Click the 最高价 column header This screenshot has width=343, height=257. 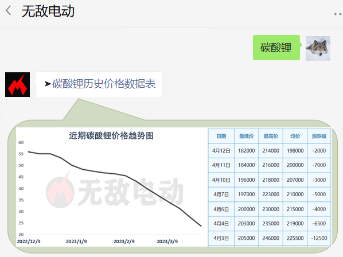(271, 137)
